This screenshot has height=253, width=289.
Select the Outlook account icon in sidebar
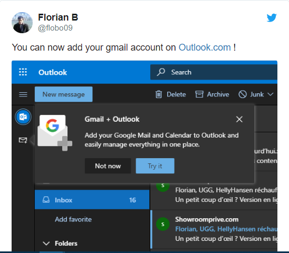click(x=23, y=117)
